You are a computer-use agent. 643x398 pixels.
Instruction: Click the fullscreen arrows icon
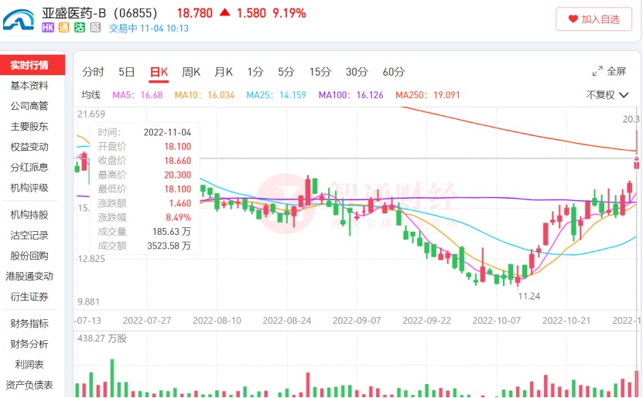[x=597, y=71]
